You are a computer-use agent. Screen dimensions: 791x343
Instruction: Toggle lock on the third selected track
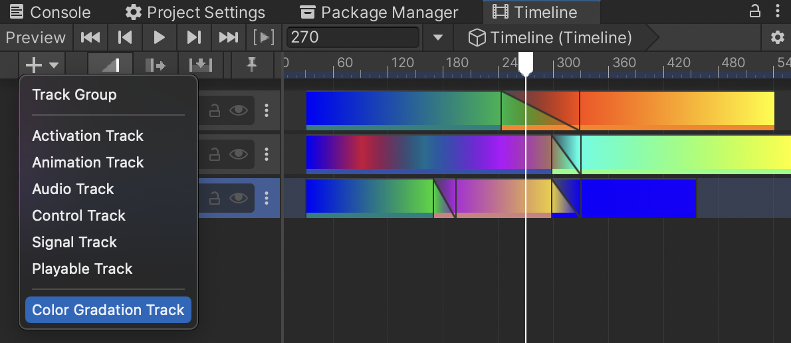point(215,197)
